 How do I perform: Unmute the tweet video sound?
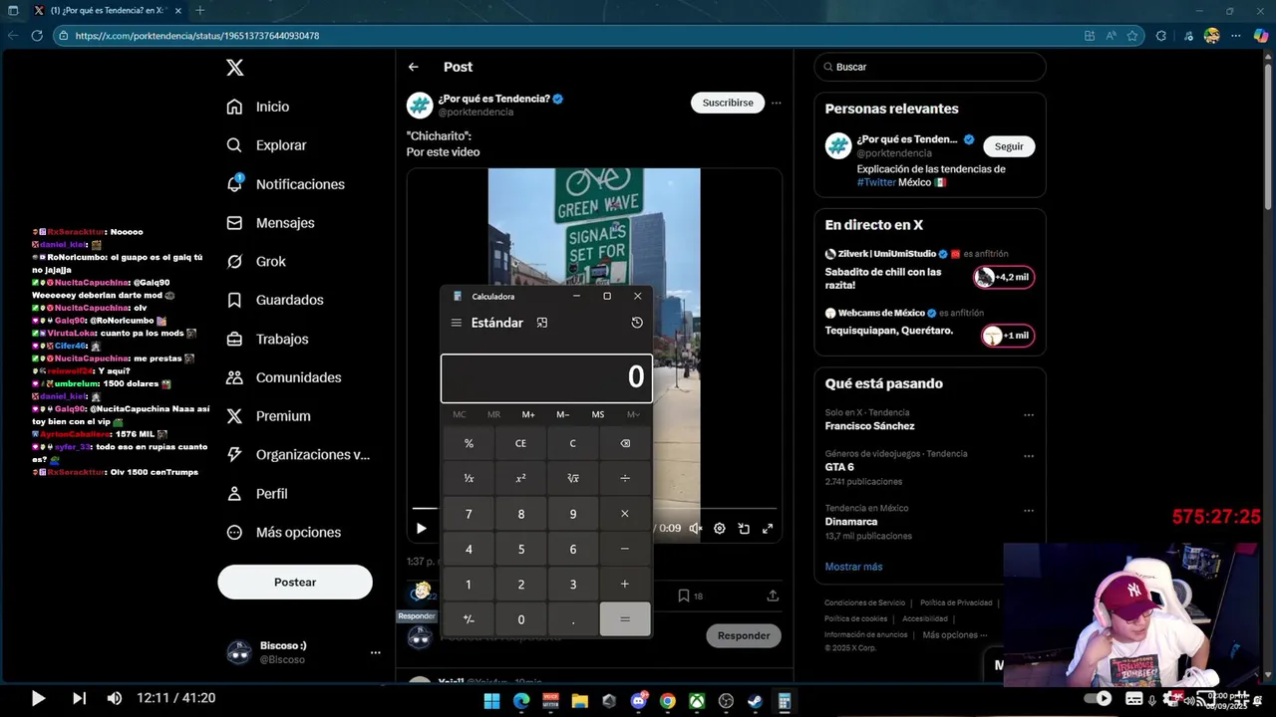coord(696,529)
